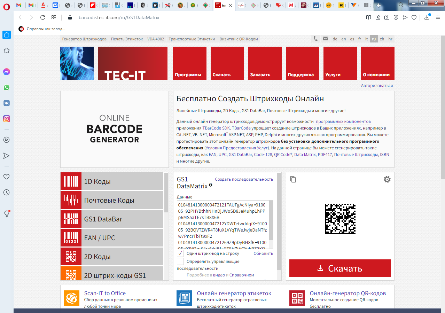
Task: Click the 'Создать последовательность' link
Action: pos(244,179)
